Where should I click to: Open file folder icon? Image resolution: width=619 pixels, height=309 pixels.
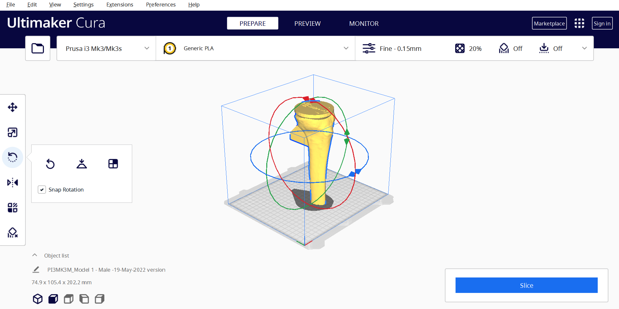click(x=38, y=48)
